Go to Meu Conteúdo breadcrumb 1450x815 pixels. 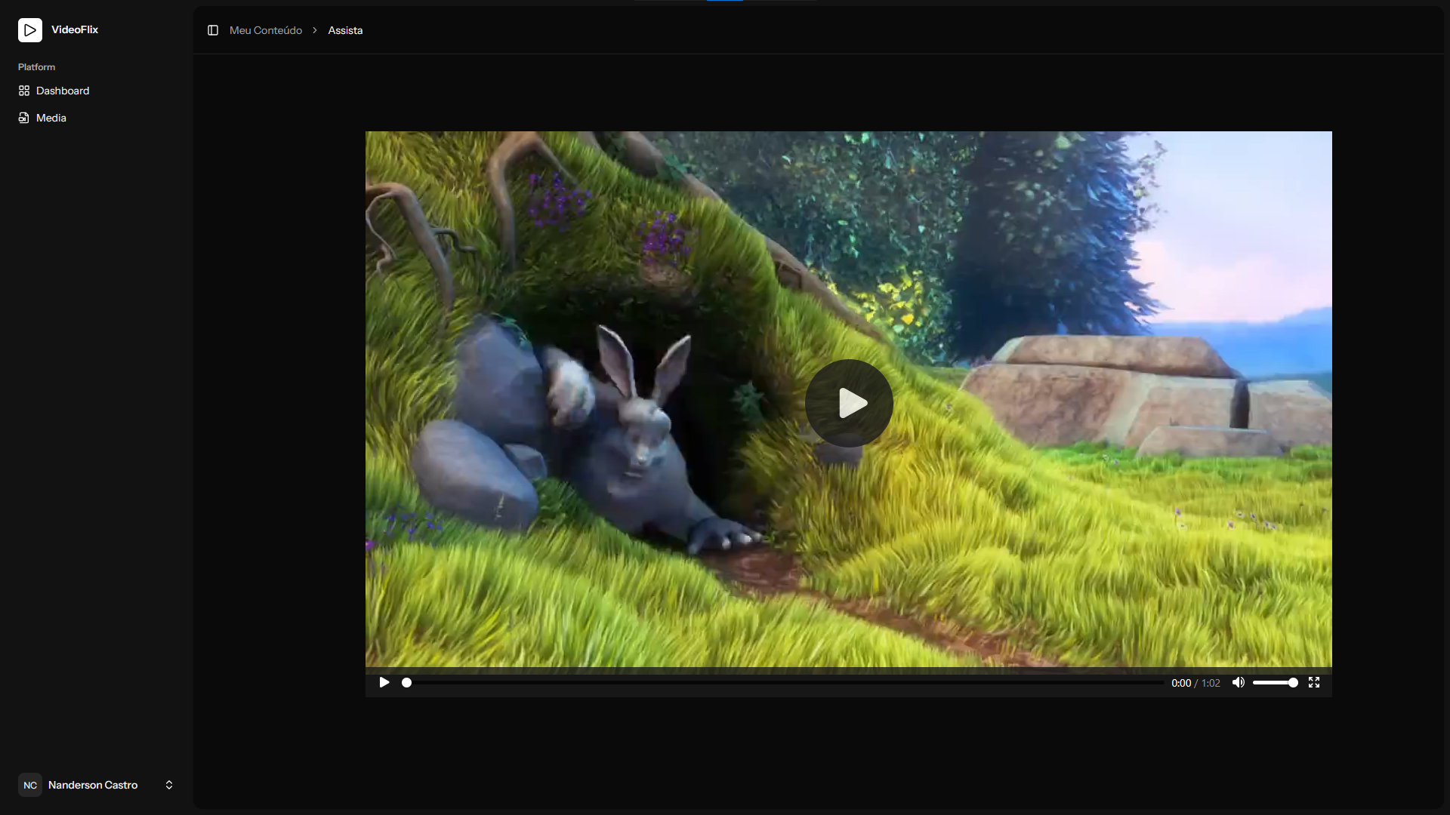[266, 30]
